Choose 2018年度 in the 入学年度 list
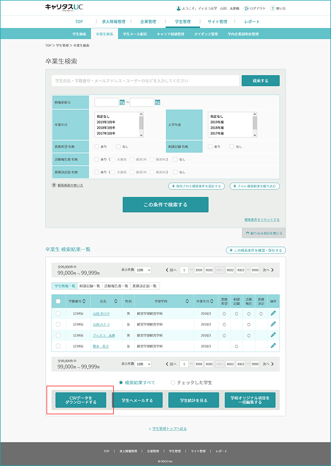331x466 pixels. click(217, 128)
